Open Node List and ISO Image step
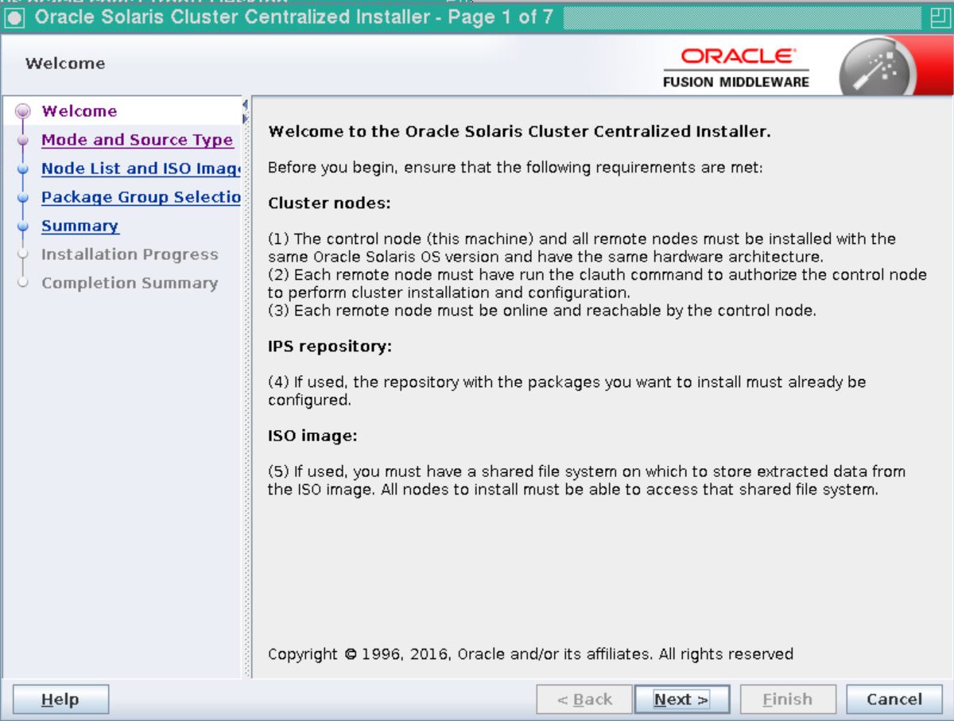The width and height of the screenshot is (954, 721). click(141, 169)
